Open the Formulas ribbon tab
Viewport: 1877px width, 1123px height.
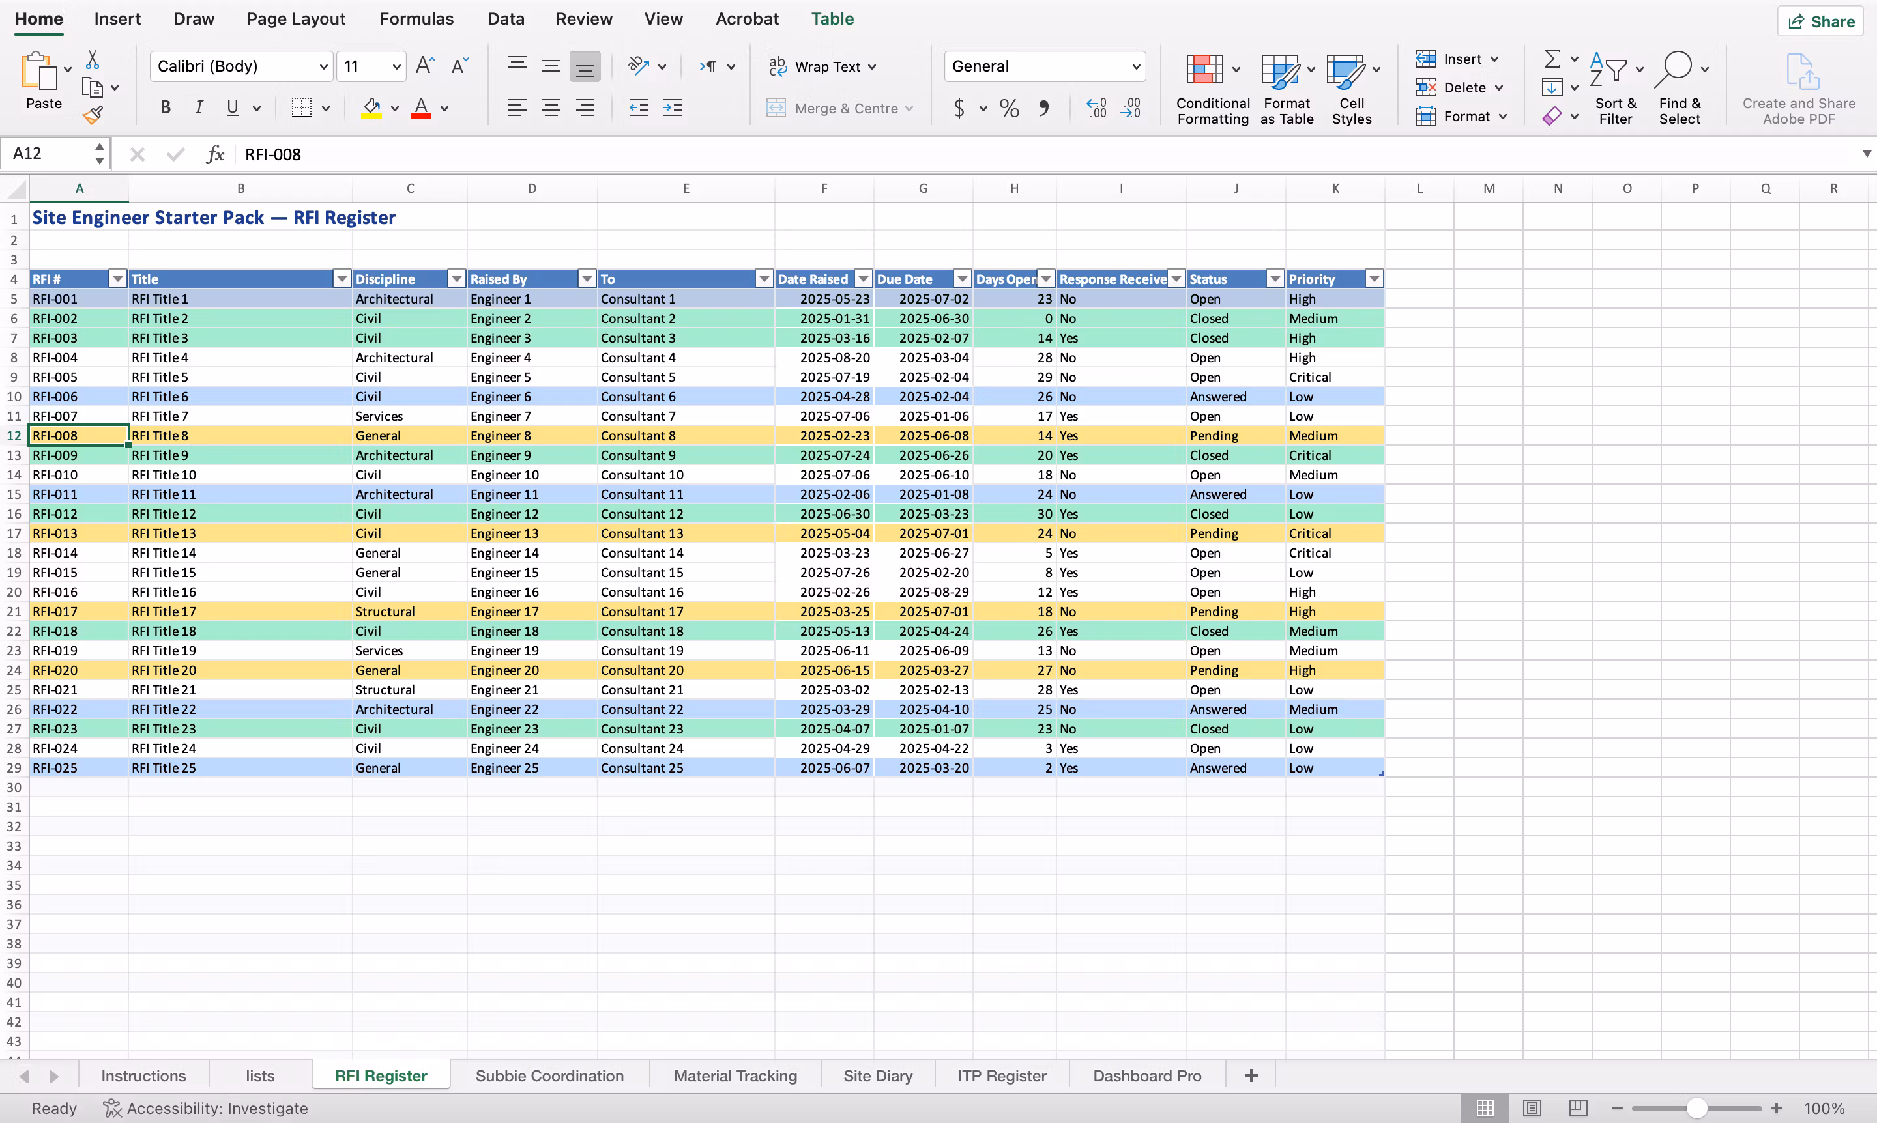[x=416, y=19]
